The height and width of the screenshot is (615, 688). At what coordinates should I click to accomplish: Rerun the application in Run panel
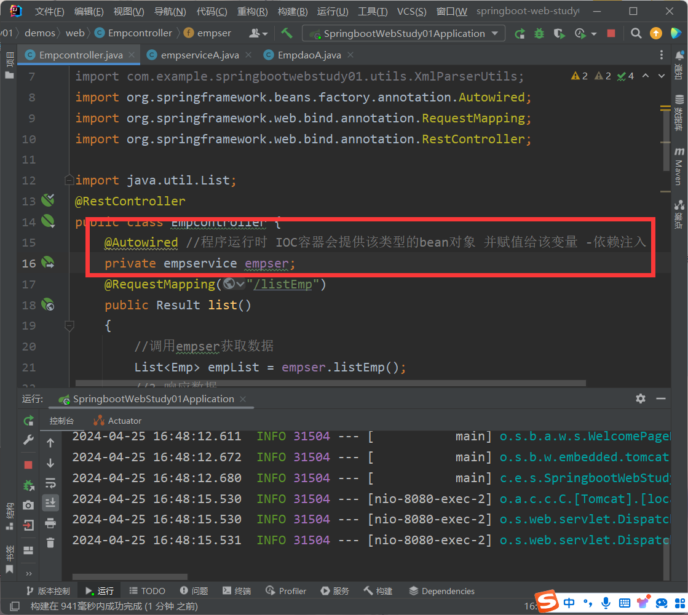point(28,421)
